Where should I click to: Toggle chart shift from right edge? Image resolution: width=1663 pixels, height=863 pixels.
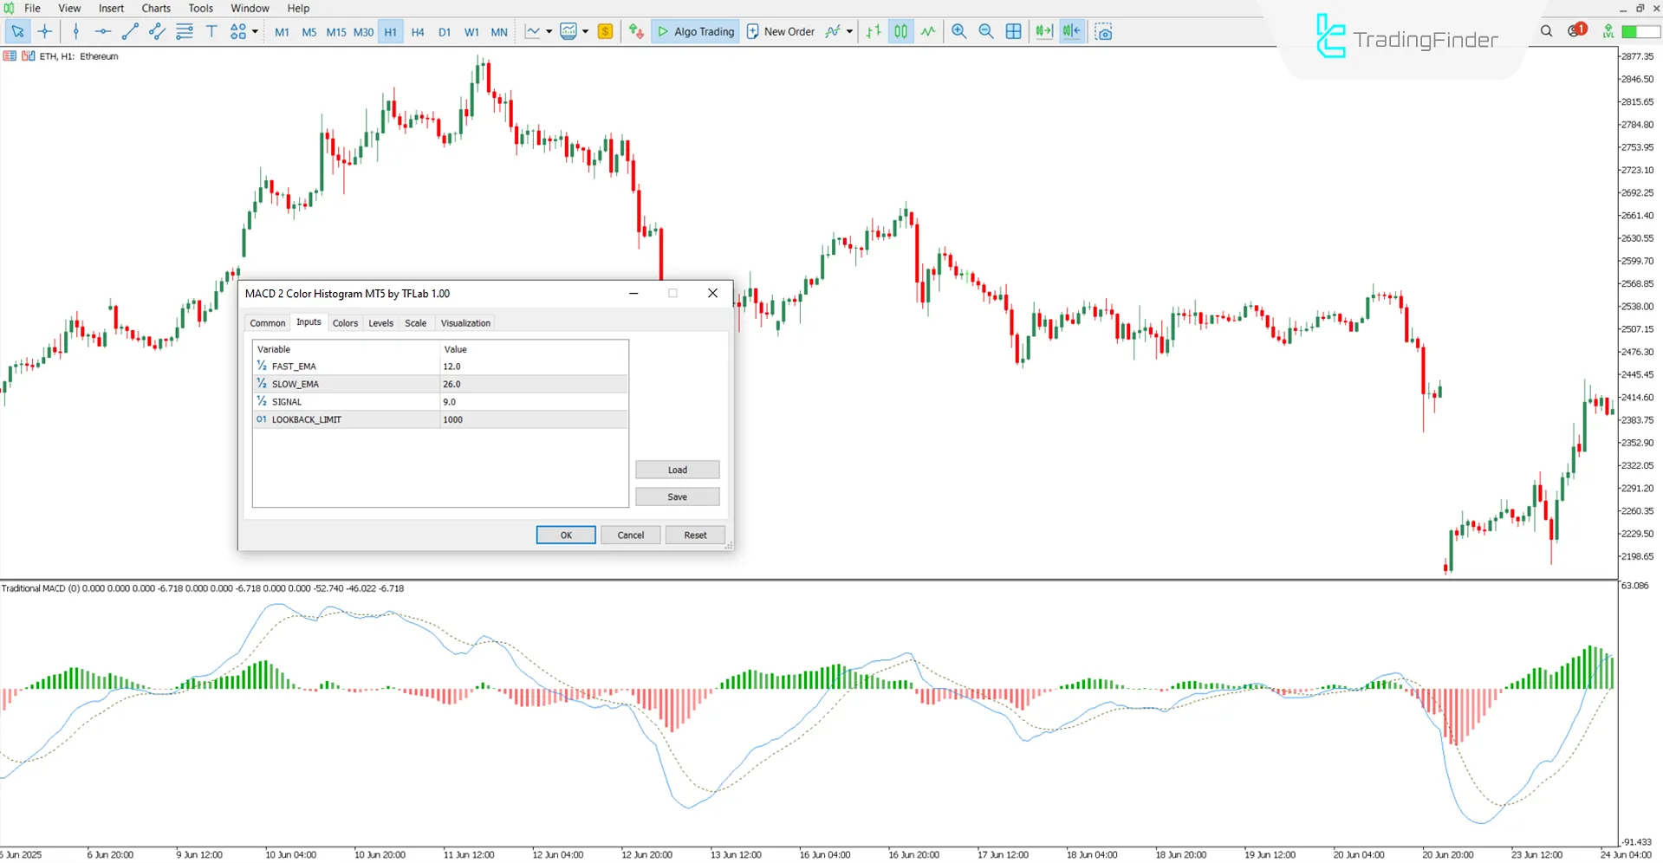coord(1071,31)
